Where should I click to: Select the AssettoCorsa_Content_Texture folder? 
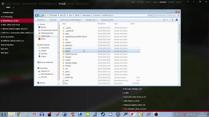pyautogui.click(x=101, y=37)
